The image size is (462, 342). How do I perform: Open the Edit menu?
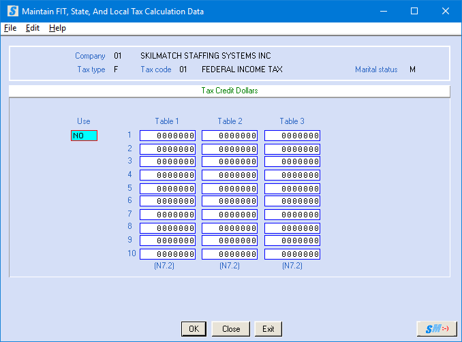(x=33, y=28)
